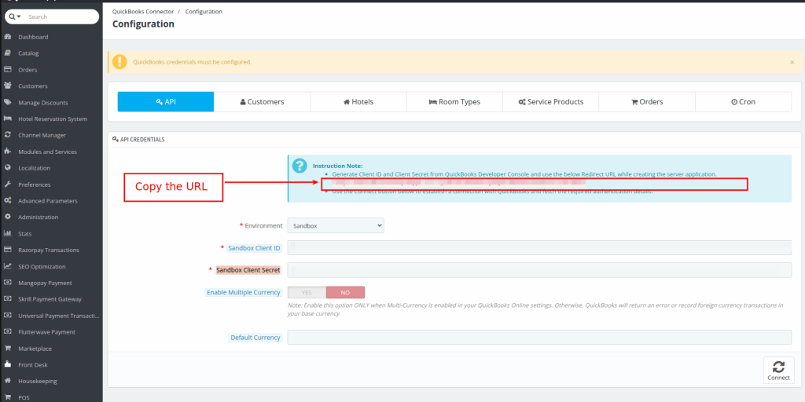Click the 'Instruction Note:' heading text
805x402 pixels.
pyautogui.click(x=337, y=166)
